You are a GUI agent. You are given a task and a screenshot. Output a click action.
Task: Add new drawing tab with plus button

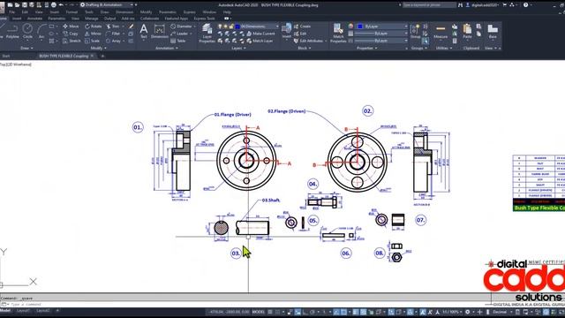[x=102, y=57]
